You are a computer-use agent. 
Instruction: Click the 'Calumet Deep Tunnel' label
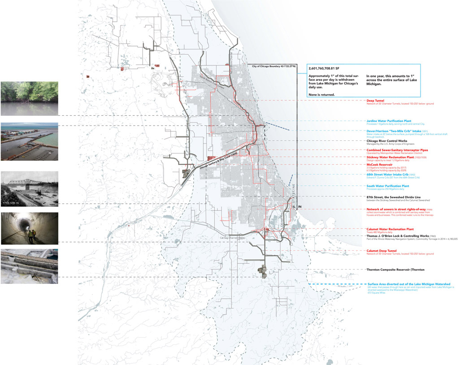tap(381, 251)
